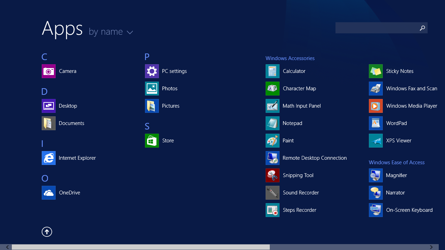Open the Notepad icon
The height and width of the screenshot is (250, 445).
point(273,123)
